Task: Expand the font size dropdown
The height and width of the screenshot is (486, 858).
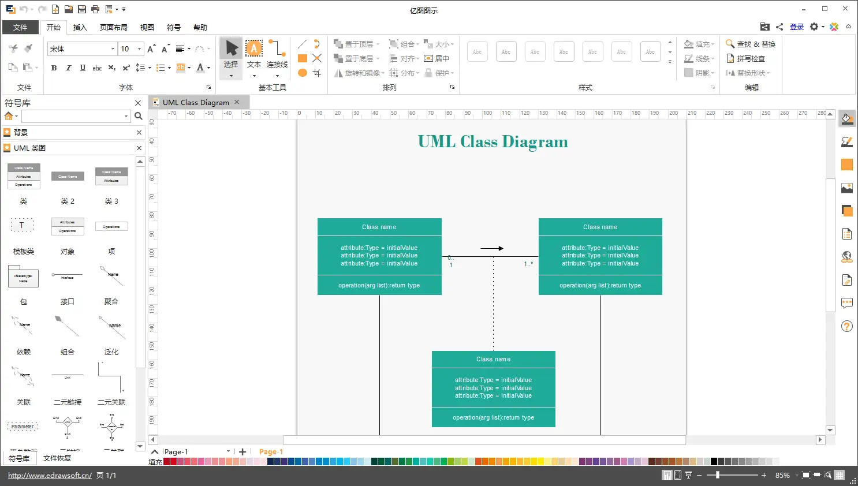Action: (x=139, y=49)
